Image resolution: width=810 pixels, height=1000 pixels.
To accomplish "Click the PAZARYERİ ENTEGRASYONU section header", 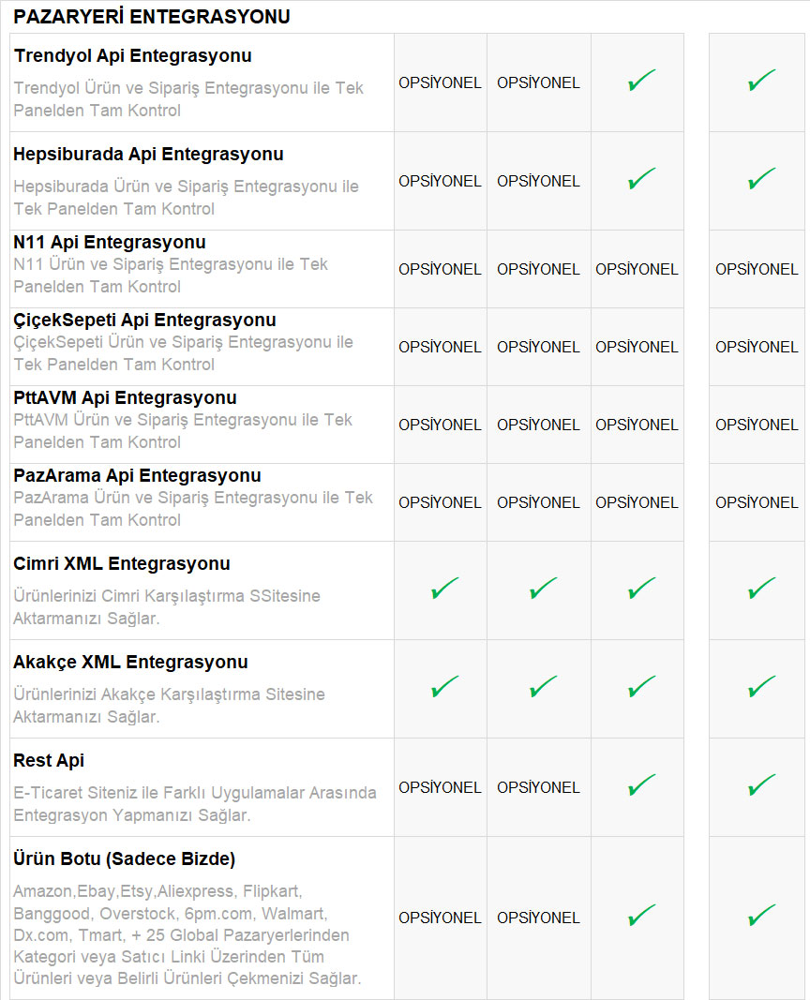I will (151, 17).
